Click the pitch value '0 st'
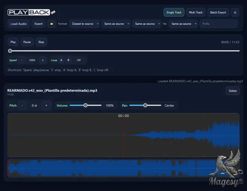This screenshot has width=247, height=191. coord(34,105)
